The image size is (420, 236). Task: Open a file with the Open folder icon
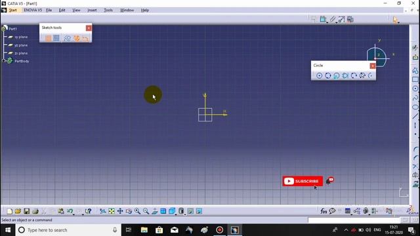click(x=18, y=211)
